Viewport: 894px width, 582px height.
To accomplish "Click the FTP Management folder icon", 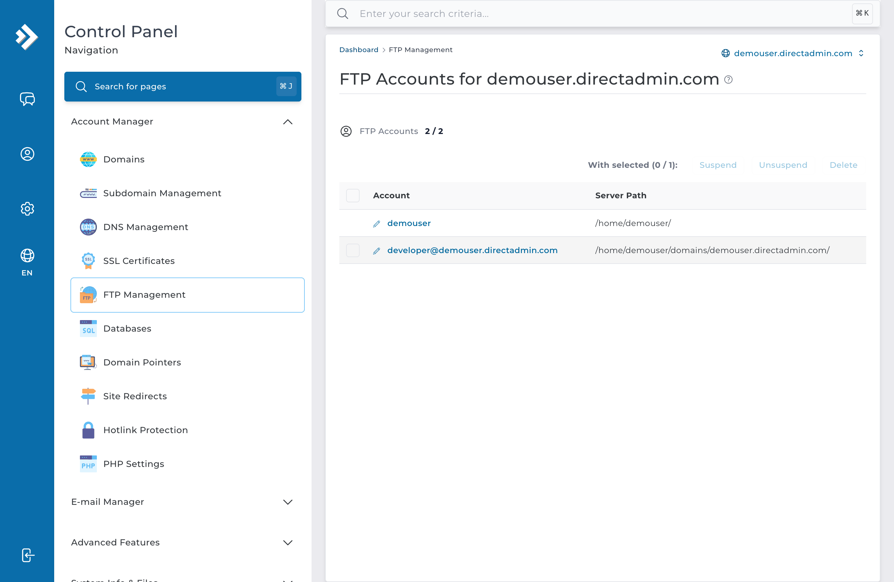I will pyautogui.click(x=88, y=295).
